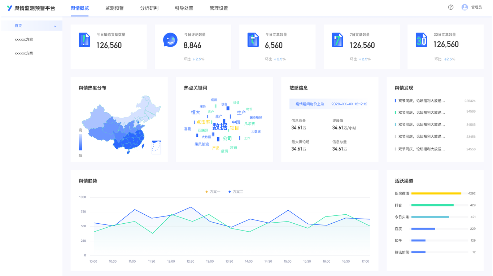The height and width of the screenshot is (276, 493).
Task: Click the heat gradient legend bar
Action: coord(80,142)
